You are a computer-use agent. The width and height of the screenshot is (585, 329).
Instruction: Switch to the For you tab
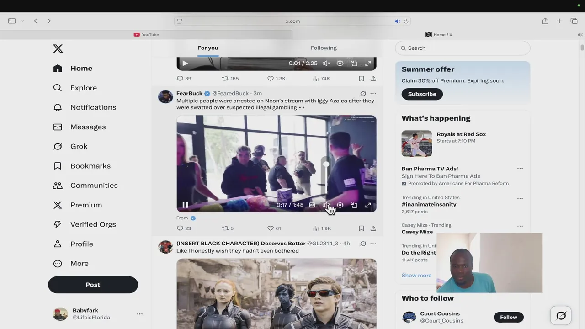[x=208, y=48]
